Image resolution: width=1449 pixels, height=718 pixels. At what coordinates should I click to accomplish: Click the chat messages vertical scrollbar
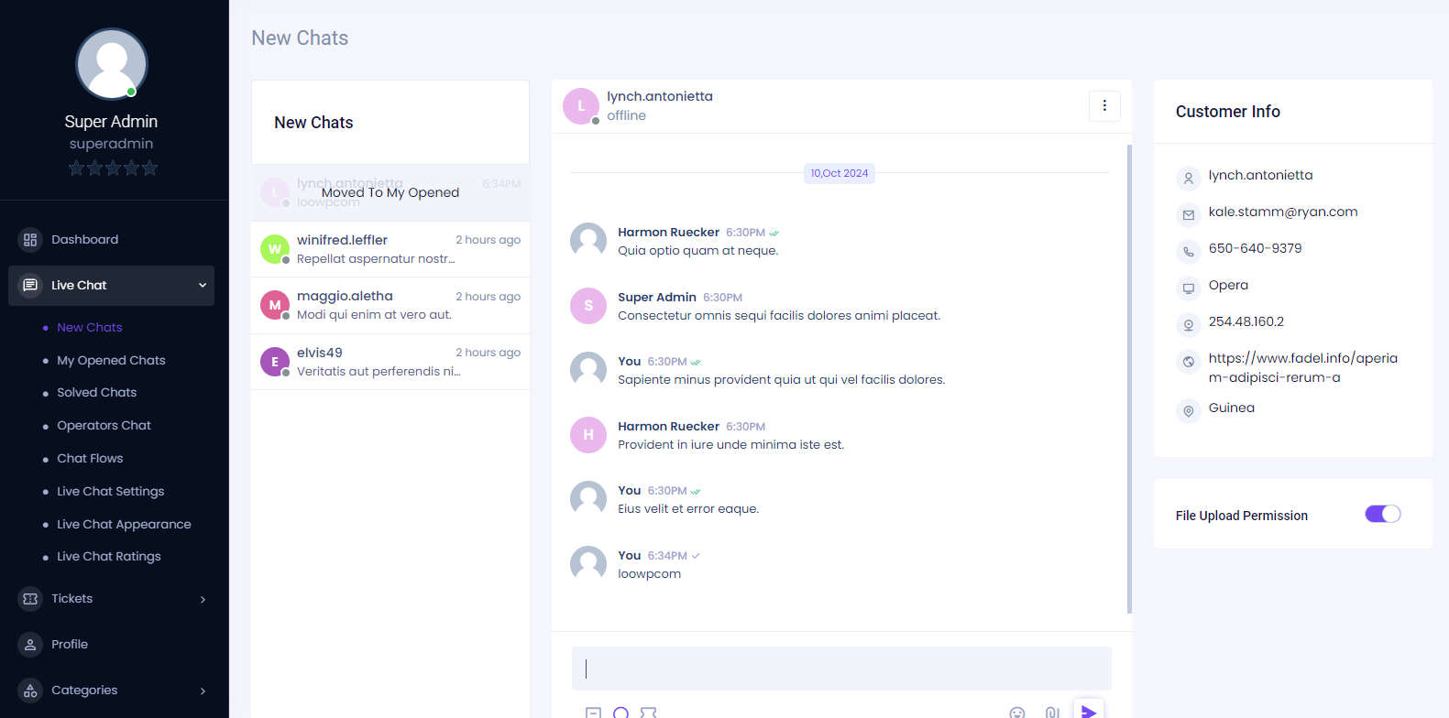click(x=1129, y=378)
